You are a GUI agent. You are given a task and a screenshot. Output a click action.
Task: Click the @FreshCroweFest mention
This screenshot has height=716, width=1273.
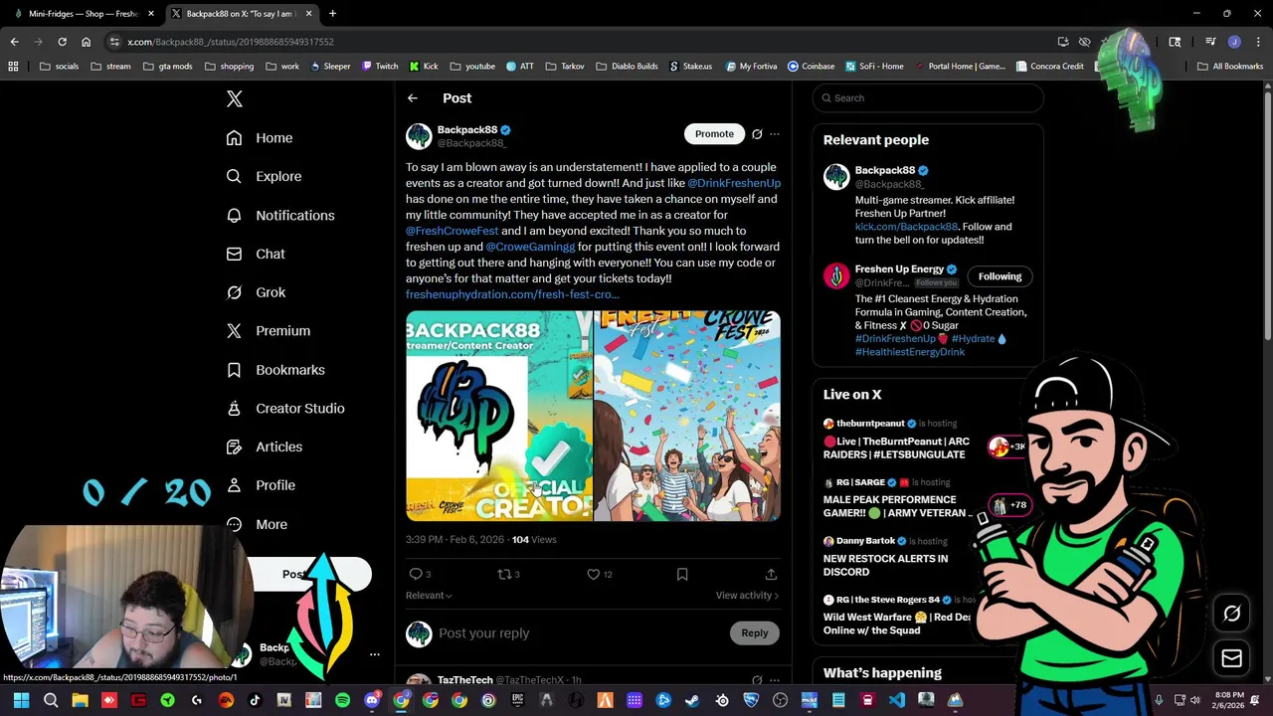pyautogui.click(x=452, y=231)
